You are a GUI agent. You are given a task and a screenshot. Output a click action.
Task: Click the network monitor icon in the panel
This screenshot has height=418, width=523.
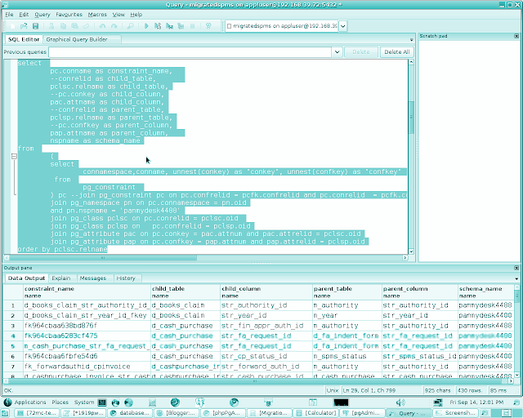(437, 402)
